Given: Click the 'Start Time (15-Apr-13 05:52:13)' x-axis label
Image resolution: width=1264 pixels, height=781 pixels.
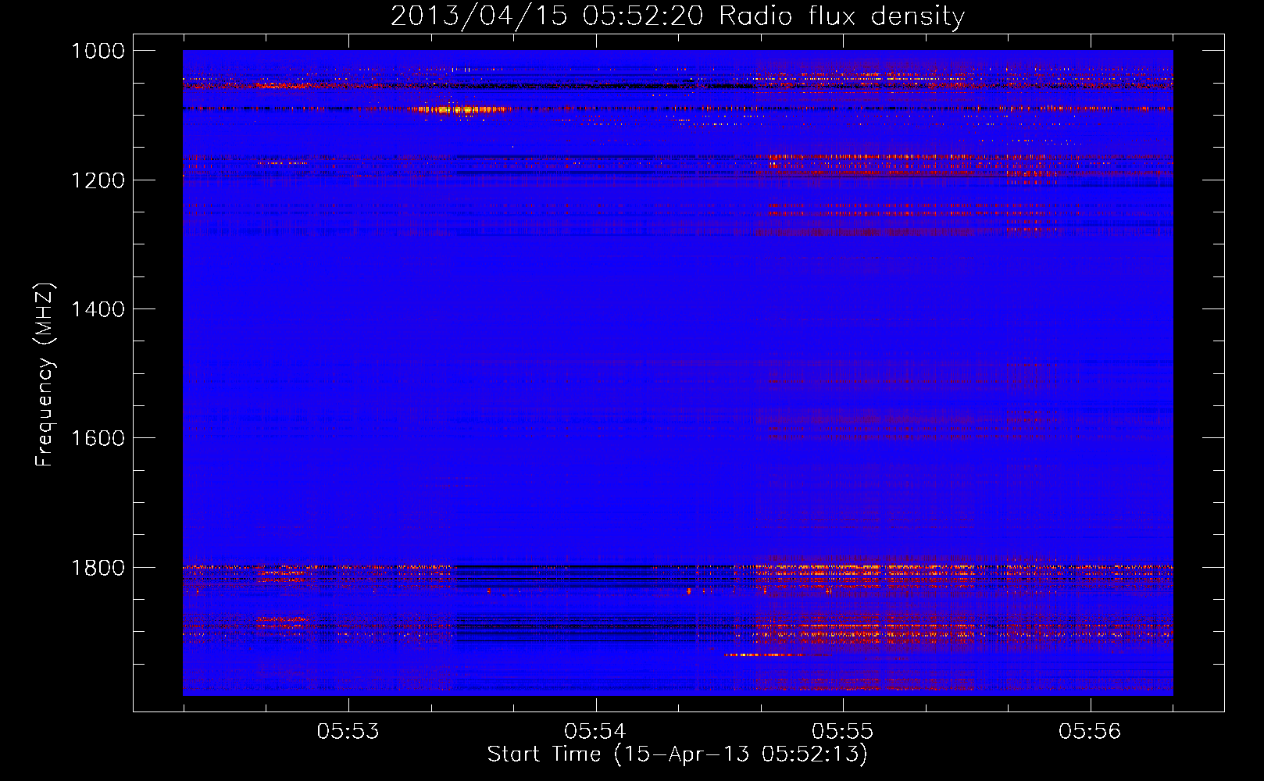Looking at the screenshot, I should point(677,754).
